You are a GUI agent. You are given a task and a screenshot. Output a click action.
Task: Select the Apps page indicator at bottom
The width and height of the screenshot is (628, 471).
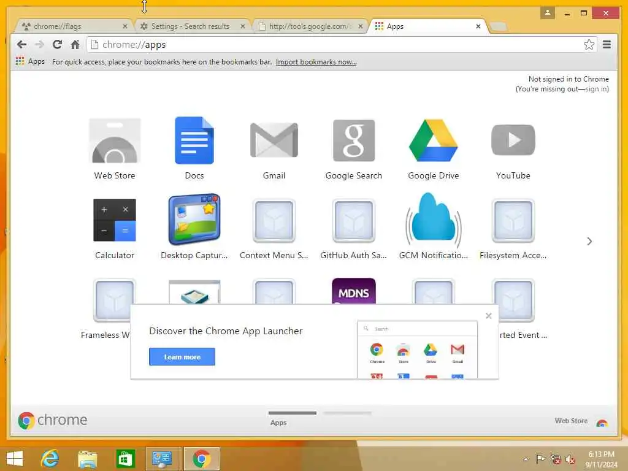coord(293,417)
